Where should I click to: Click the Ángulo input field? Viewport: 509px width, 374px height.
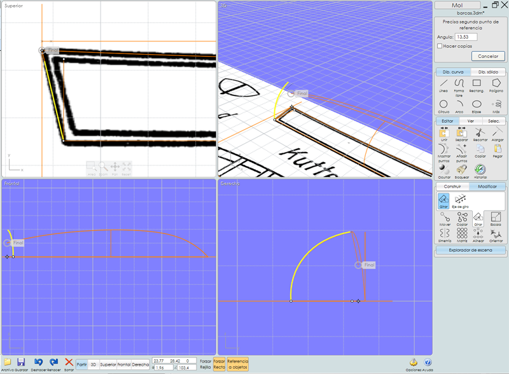pyautogui.click(x=466, y=37)
